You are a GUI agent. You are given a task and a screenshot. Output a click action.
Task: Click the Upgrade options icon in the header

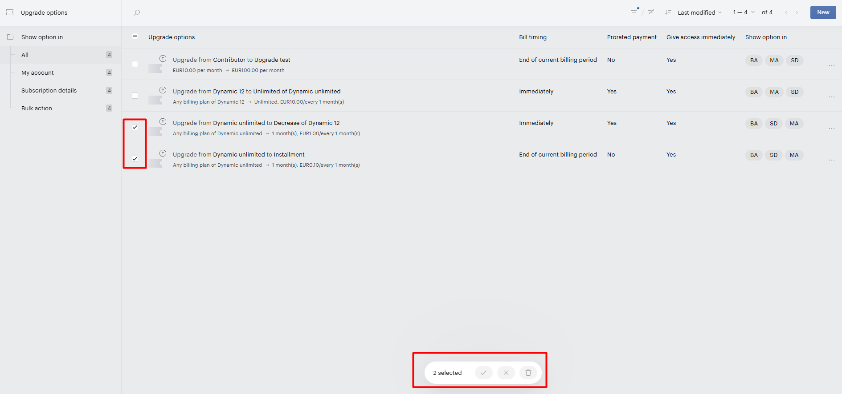tap(10, 12)
